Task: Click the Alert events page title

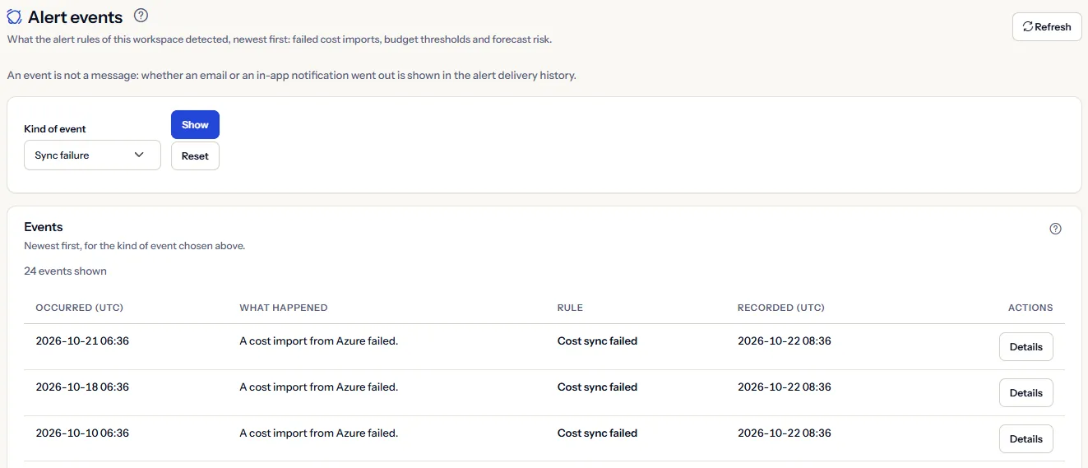Action: [x=75, y=17]
